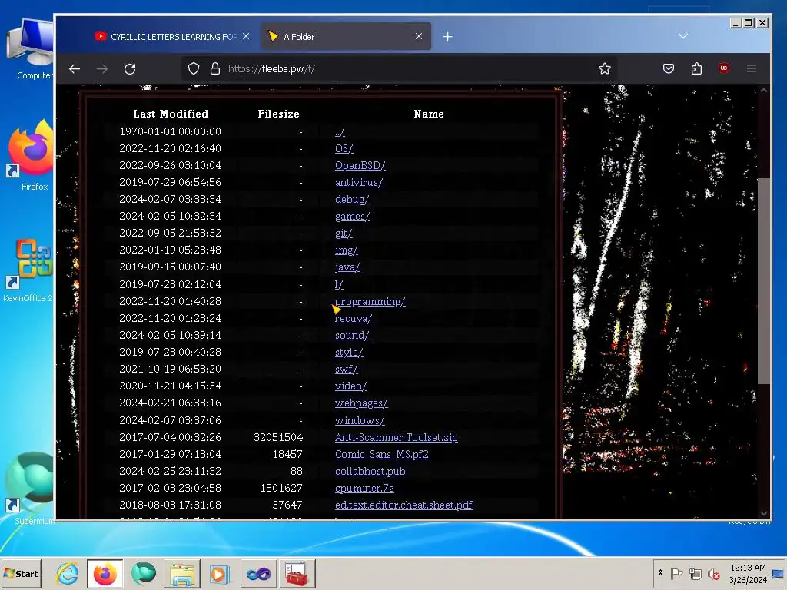This screenshot has height=590, width=787.
Task: Open the img/ folder link
Action: tap(347, 250)
